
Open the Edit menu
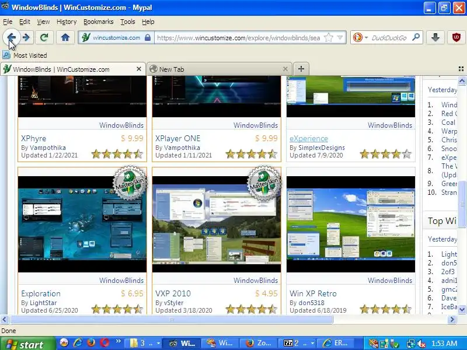25,22
